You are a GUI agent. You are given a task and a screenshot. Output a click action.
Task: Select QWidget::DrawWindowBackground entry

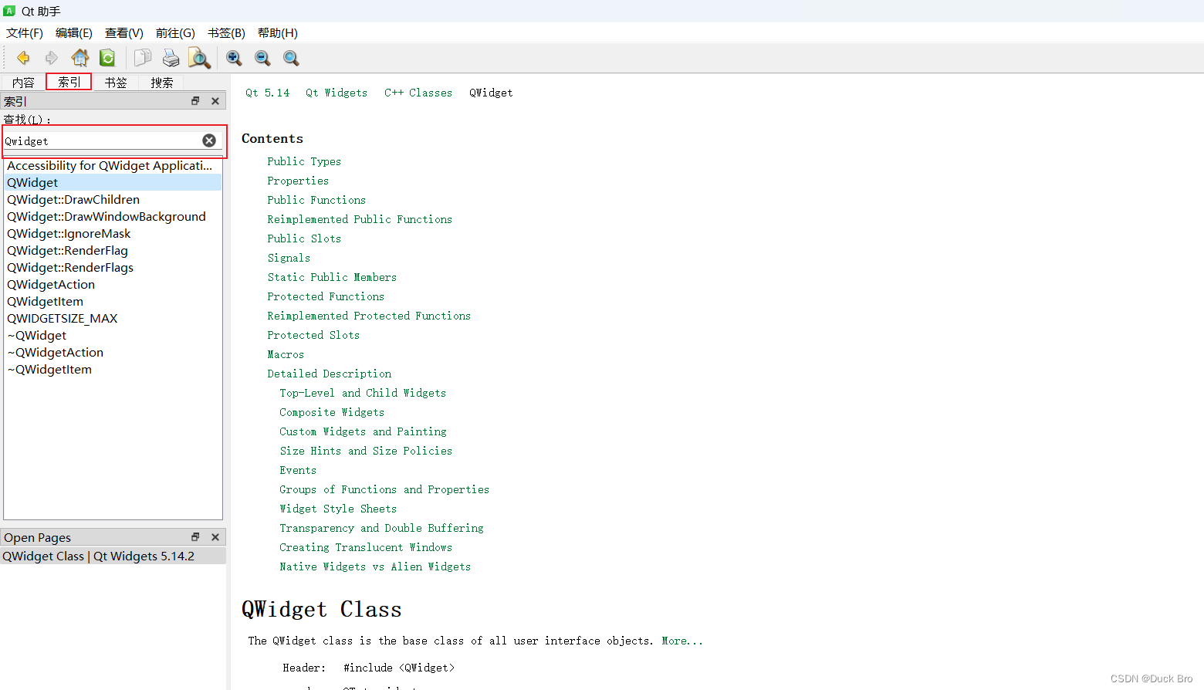click(x=113, y=217)
